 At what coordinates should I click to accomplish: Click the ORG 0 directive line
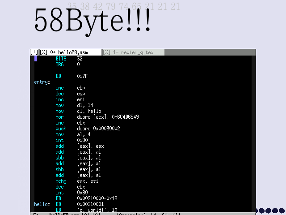point(67,64)
